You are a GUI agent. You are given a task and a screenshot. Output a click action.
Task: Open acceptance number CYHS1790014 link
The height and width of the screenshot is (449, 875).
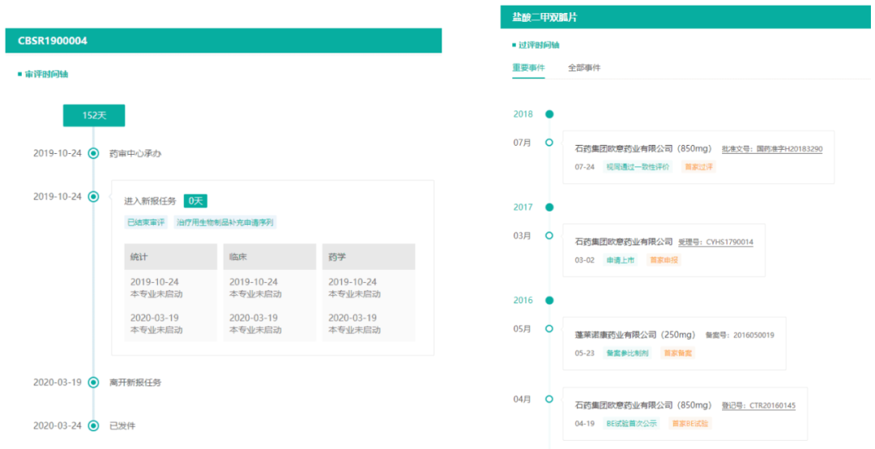pyautogui.click(x=729, y=242)
